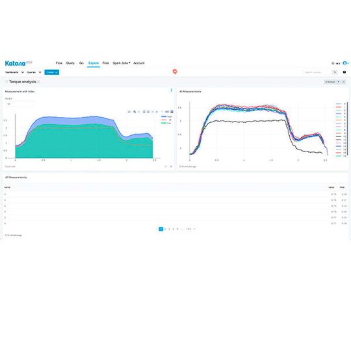Screen dimensions: 351x351
Task: Sort table by name column header
Action: point(7,187)
